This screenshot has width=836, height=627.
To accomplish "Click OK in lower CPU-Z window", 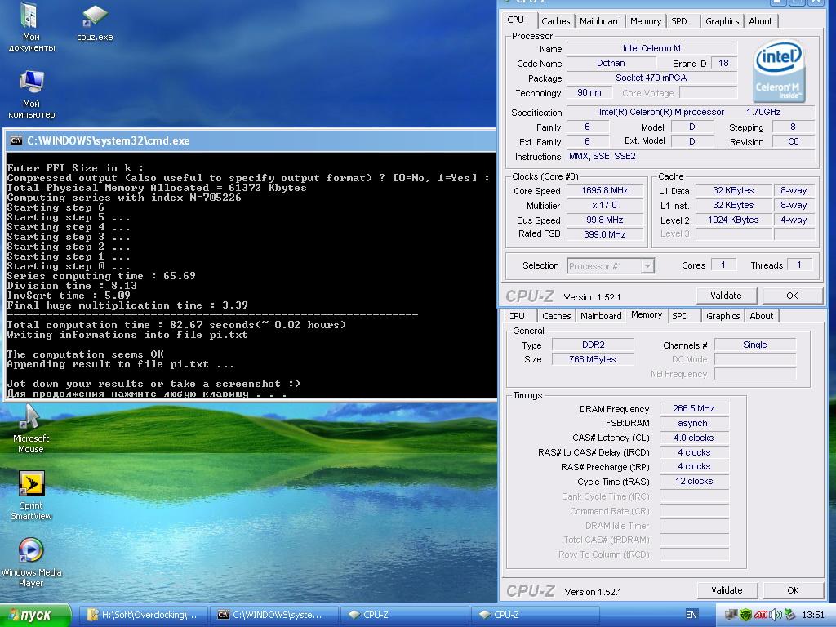I will 793,590.
